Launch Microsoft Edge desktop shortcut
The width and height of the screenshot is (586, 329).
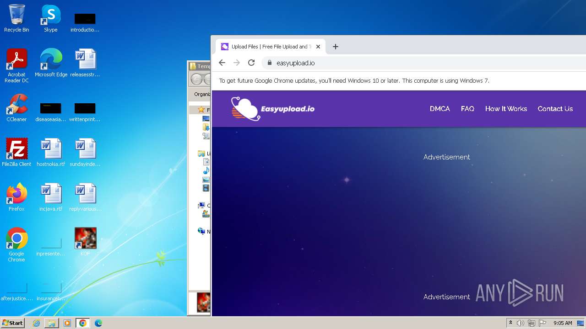[x=51, y=63]
